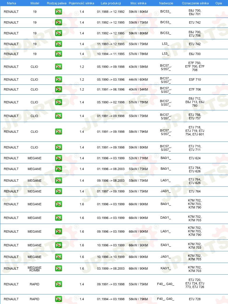Click the Pojemność silnika column header
Image resolution: width=228 pixels, height=304 pixels.
(82, 3)
